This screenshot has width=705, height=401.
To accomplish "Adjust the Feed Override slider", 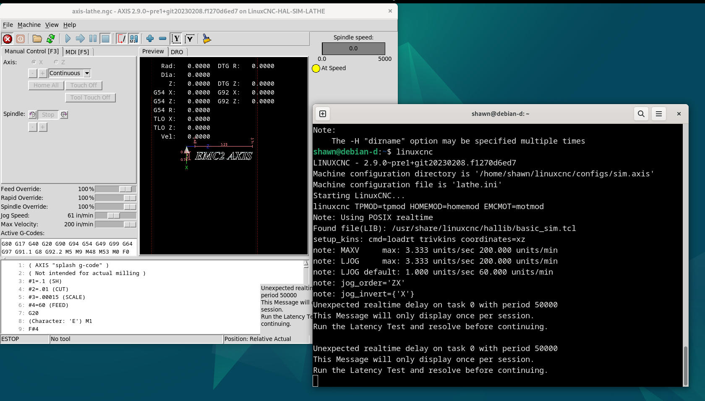I will click(x=116, y=189).
